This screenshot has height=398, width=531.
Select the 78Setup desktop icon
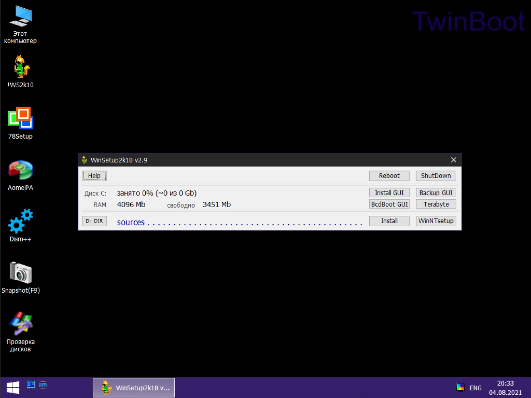(20, 123)
